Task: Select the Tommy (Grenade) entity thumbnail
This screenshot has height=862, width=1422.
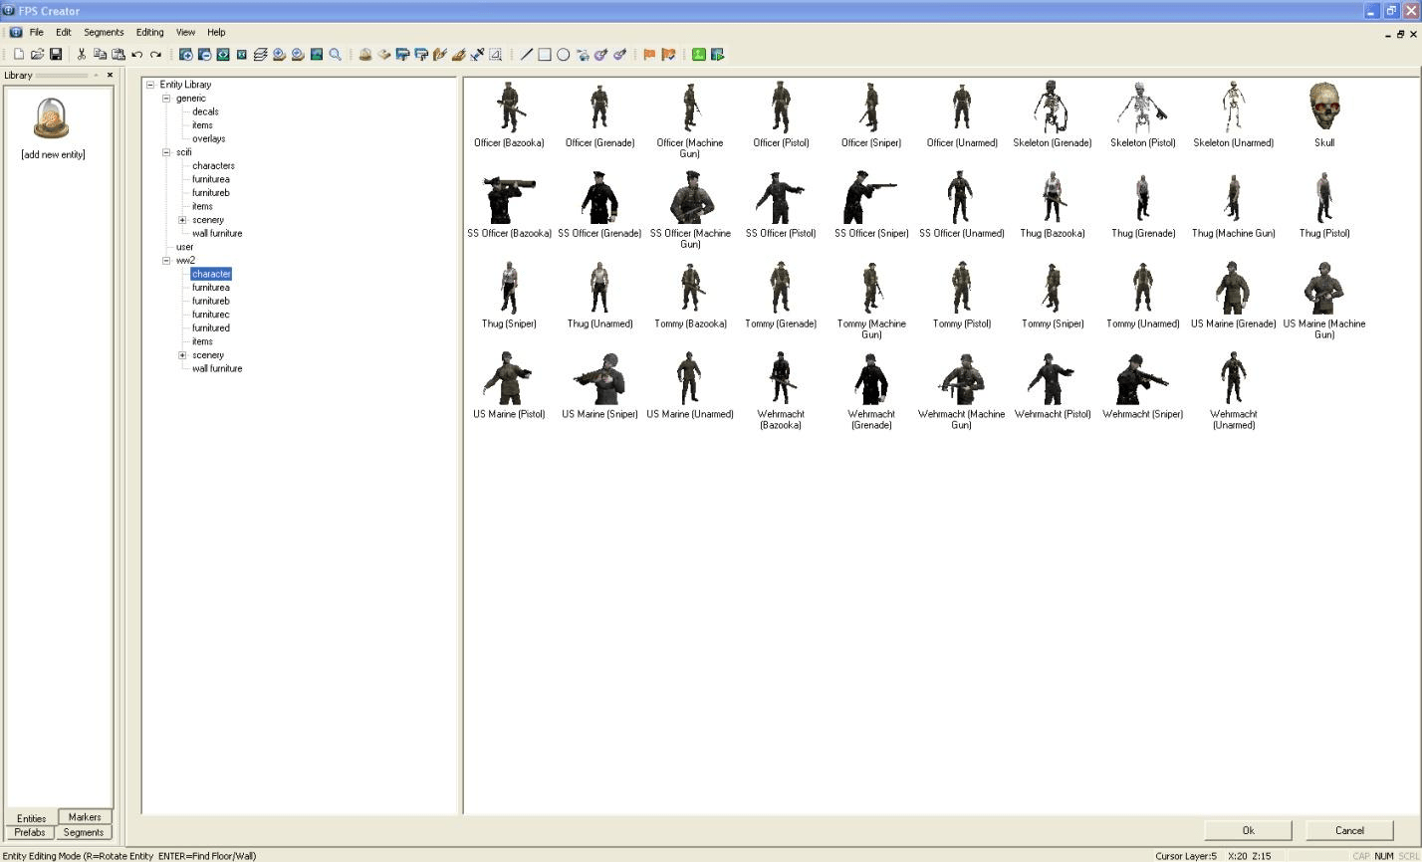Action: tap(781, 288)
